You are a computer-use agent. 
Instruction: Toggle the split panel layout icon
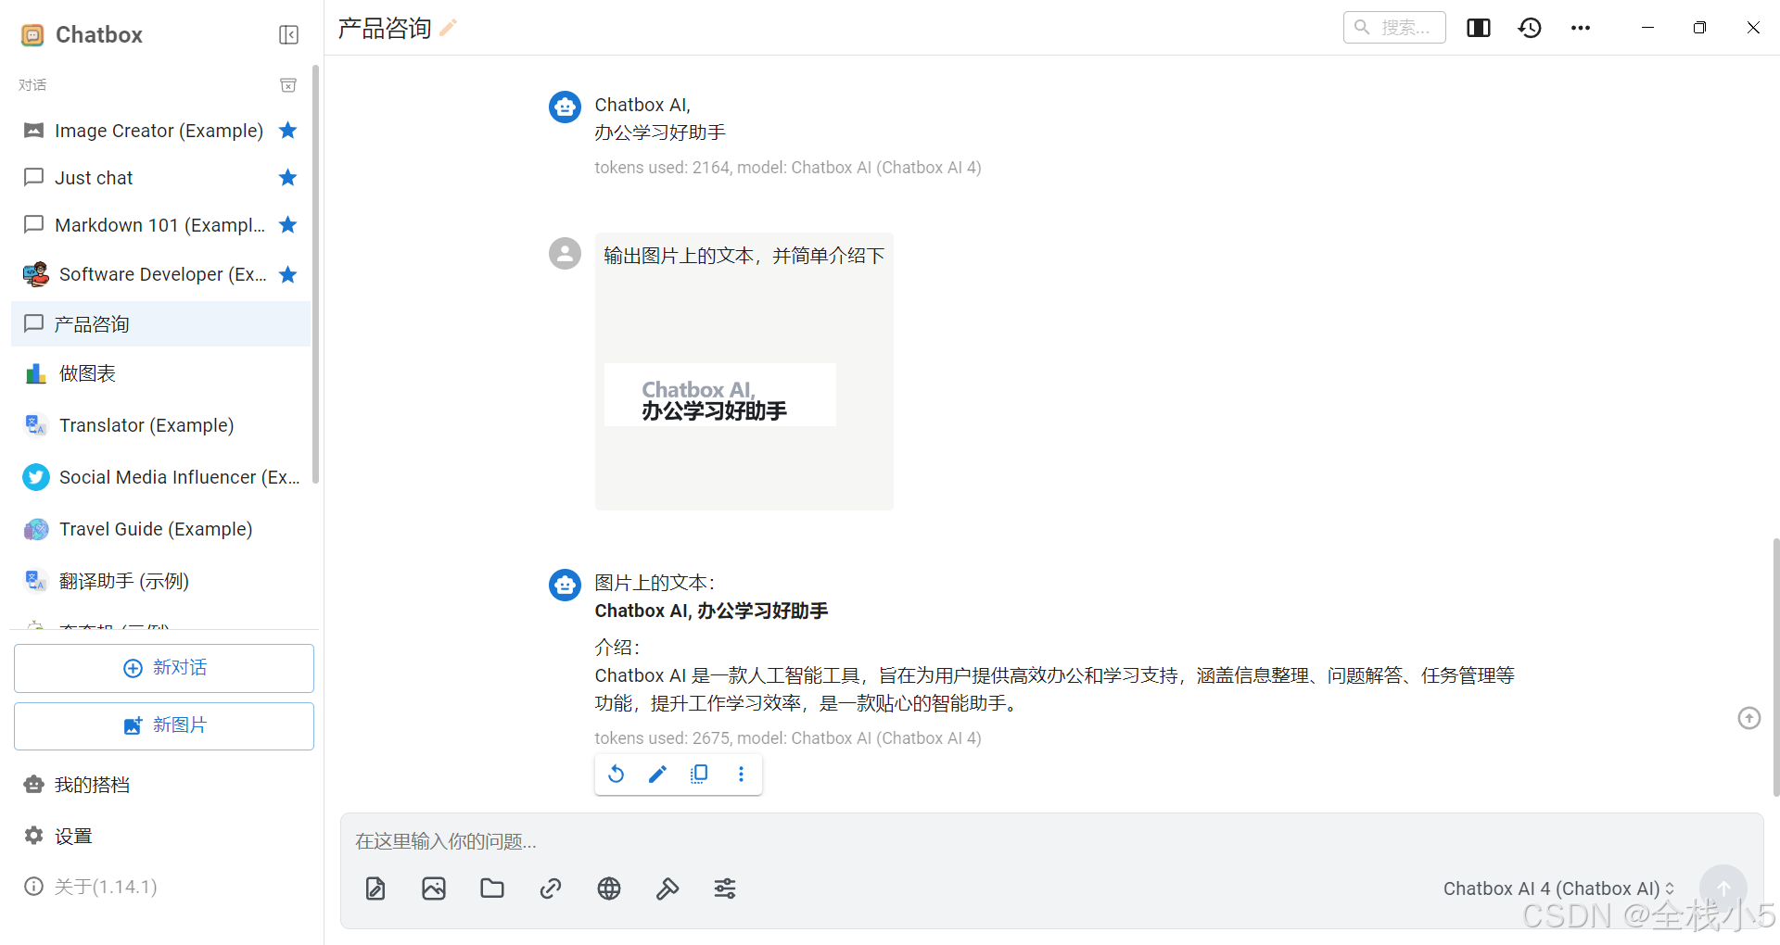coord(1479,28)
